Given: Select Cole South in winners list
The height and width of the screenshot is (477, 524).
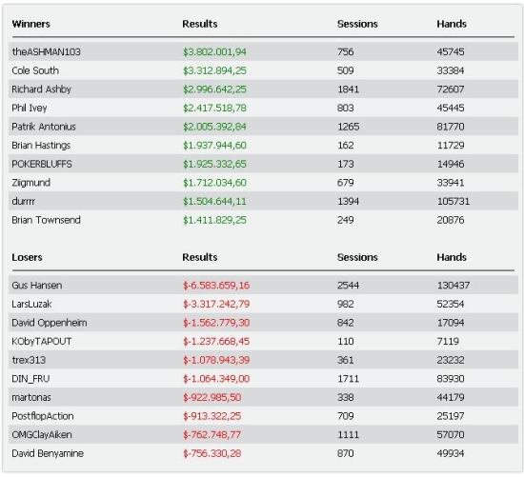Looking at the screenshot, I should 35,70.
